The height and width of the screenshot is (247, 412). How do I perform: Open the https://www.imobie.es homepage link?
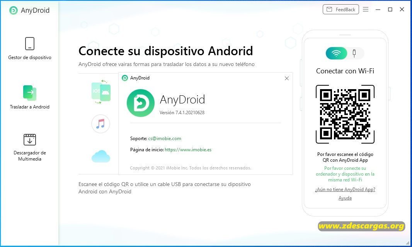tap(188, 150)
